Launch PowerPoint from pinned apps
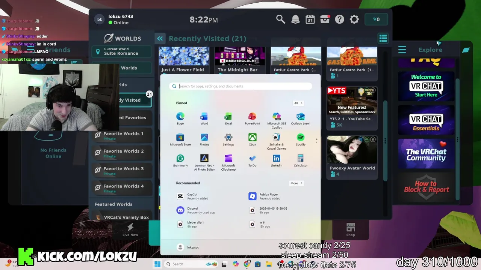Screen dimensions: 481x270 [x=252, y=118]
